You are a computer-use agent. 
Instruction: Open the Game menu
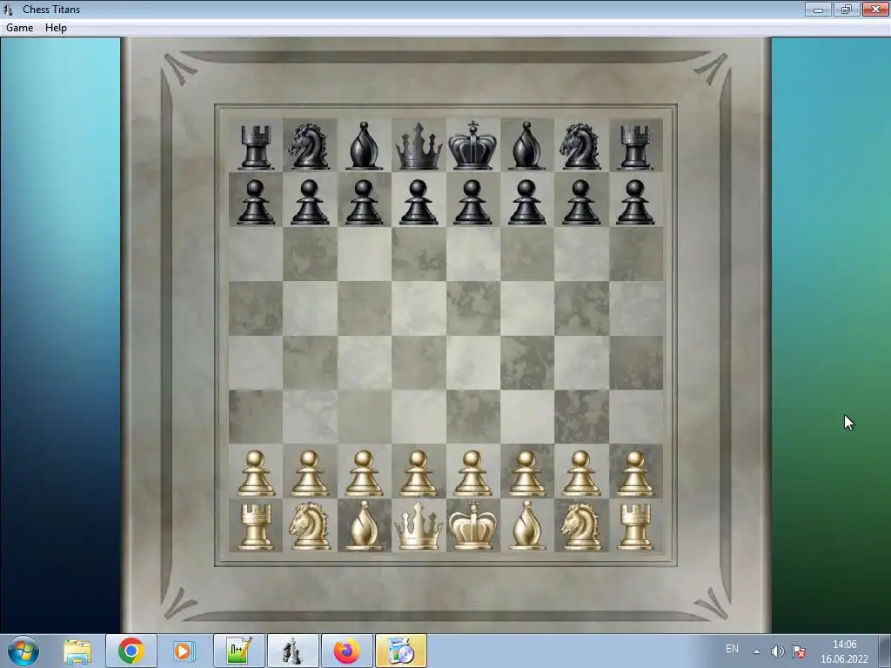(19, 28)
